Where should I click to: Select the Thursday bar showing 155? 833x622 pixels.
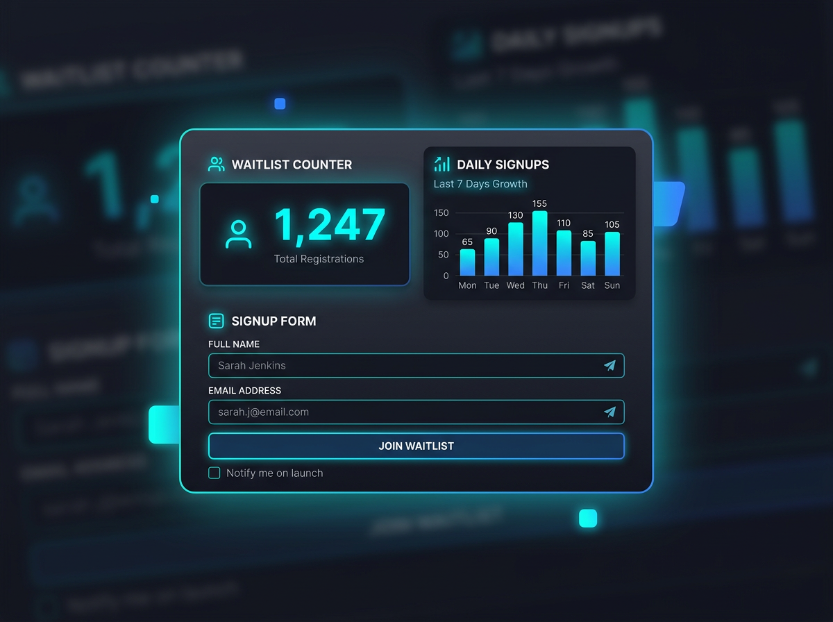tap(540, 244)
